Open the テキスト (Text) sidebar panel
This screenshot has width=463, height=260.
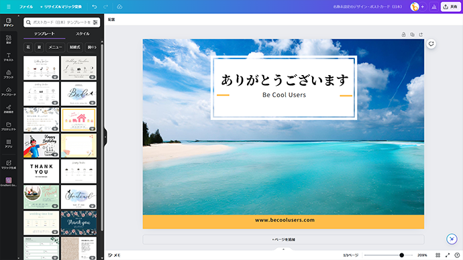pyautogui.click(x=9, y=57)
